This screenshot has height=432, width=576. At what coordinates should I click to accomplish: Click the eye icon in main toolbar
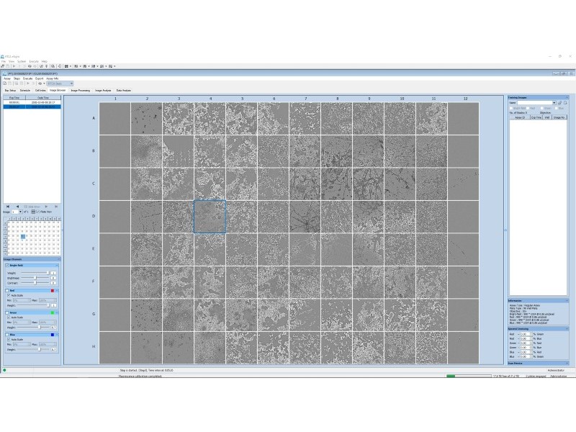pyautogui.click(x=30, y=66)
